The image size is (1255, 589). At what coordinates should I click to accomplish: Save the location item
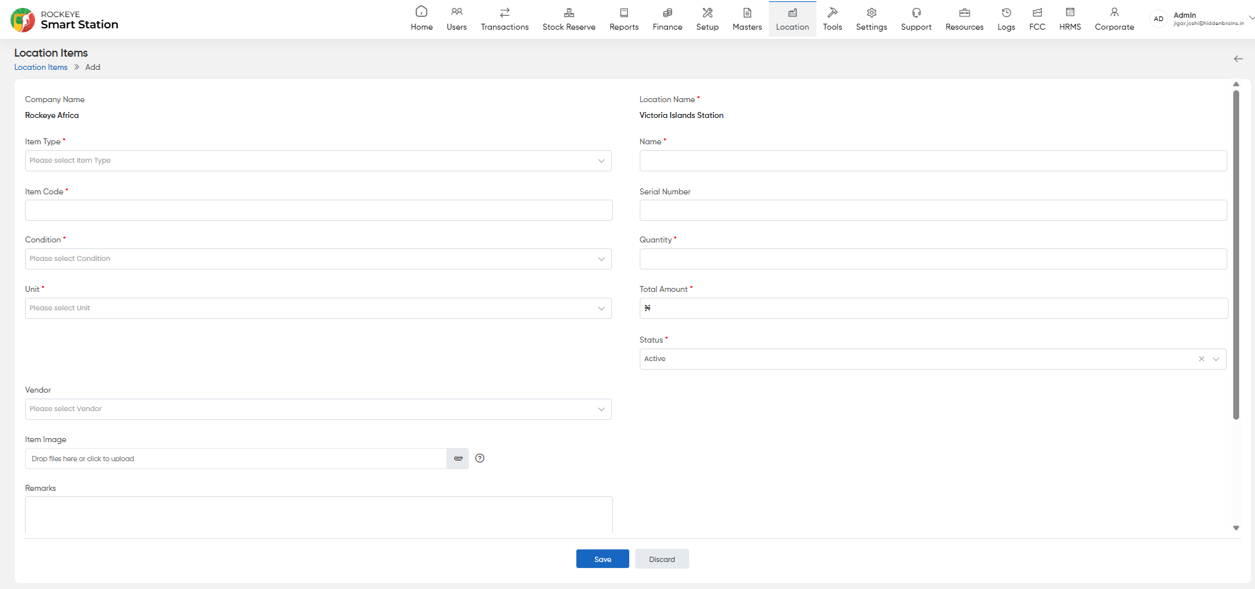pos(603,559)
